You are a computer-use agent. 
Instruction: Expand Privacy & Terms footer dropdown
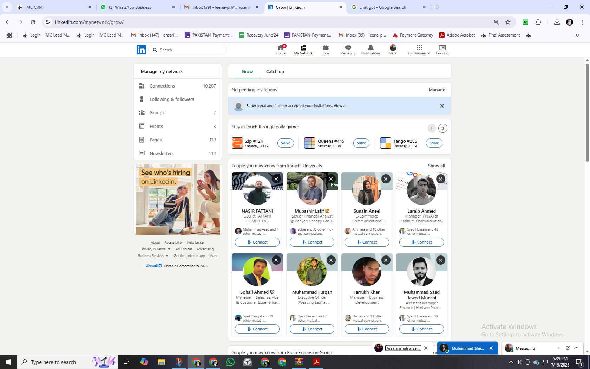[156, 249]
